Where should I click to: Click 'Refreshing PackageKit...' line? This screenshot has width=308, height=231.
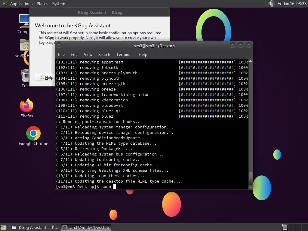pos(94,149)
